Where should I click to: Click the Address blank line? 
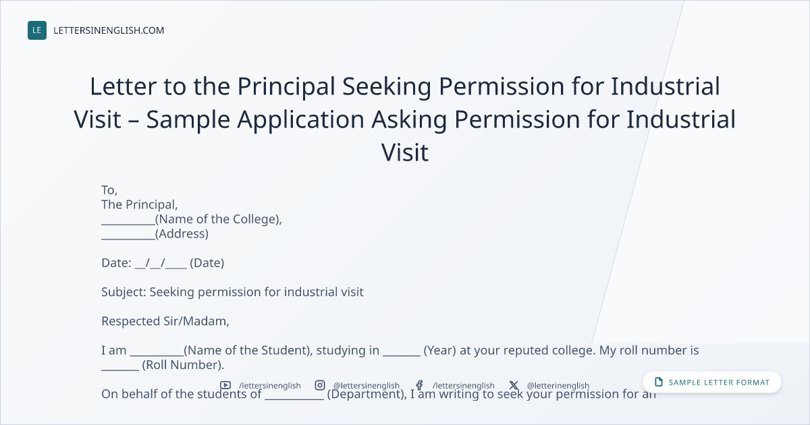coord(128,235)
